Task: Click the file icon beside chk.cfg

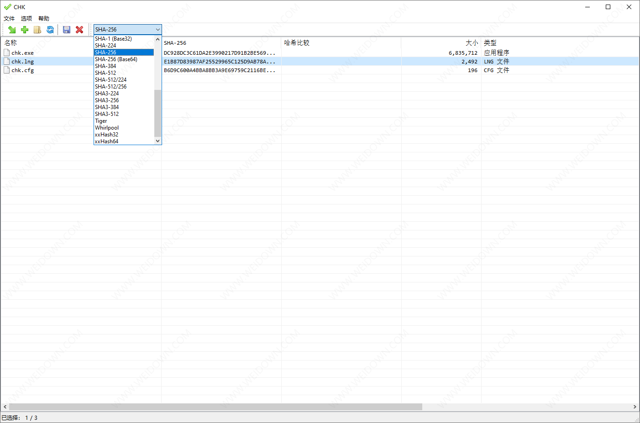Action: 7,70
